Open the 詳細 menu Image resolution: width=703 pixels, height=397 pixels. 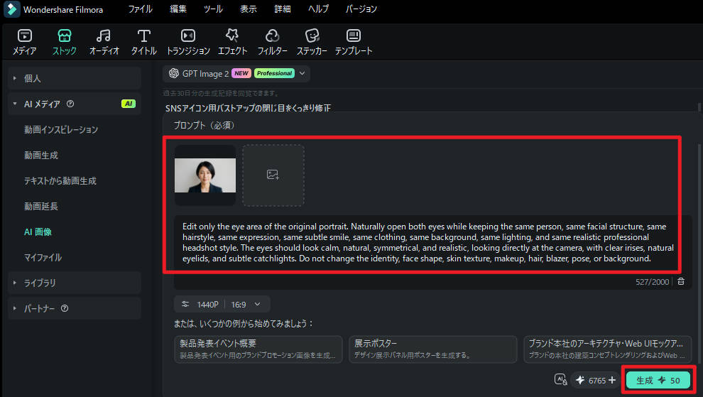point(283,9)
